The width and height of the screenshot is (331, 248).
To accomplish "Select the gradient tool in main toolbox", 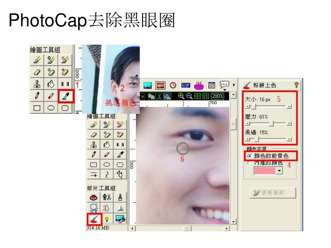I will tap(120, 145).
